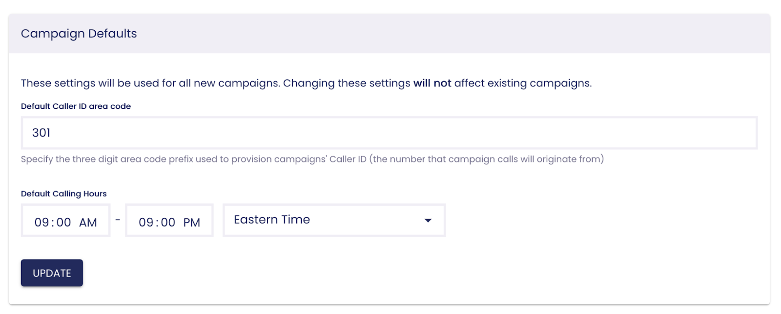Click the dash between calling hour fields
Image resolution: width=781 pixels, height=314 pixels.
click(118, 220)
